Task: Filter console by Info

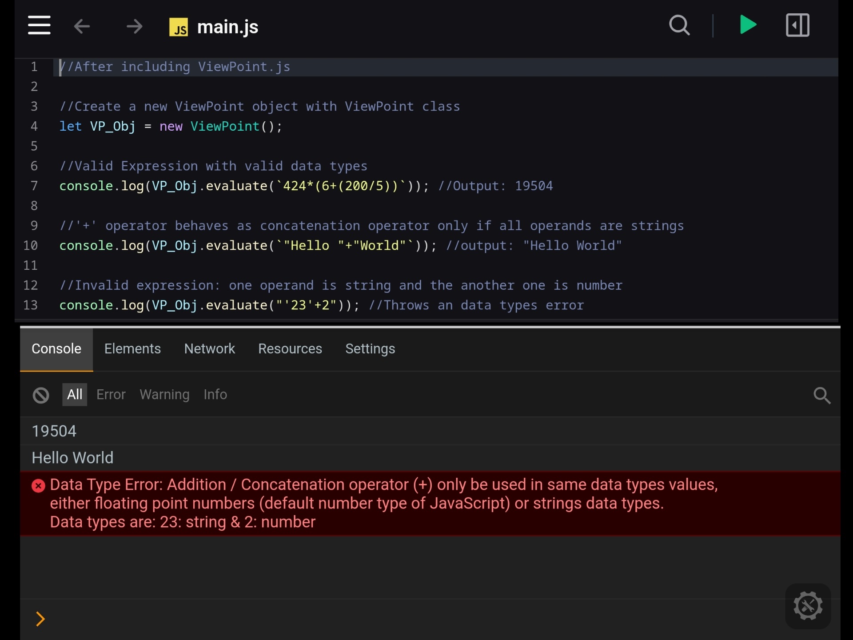Action: tap(215, 395)
